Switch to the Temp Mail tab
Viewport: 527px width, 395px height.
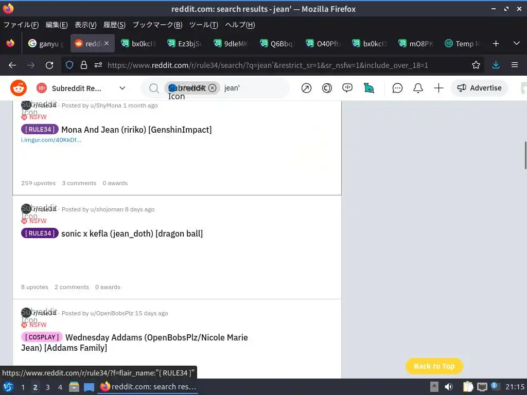(x=462, y=44)
